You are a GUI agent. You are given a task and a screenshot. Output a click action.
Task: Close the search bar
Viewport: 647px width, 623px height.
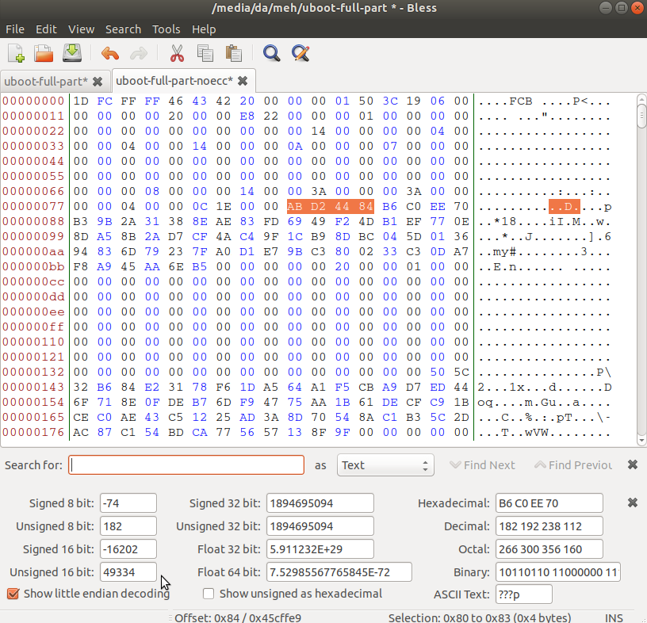(633, 465)
